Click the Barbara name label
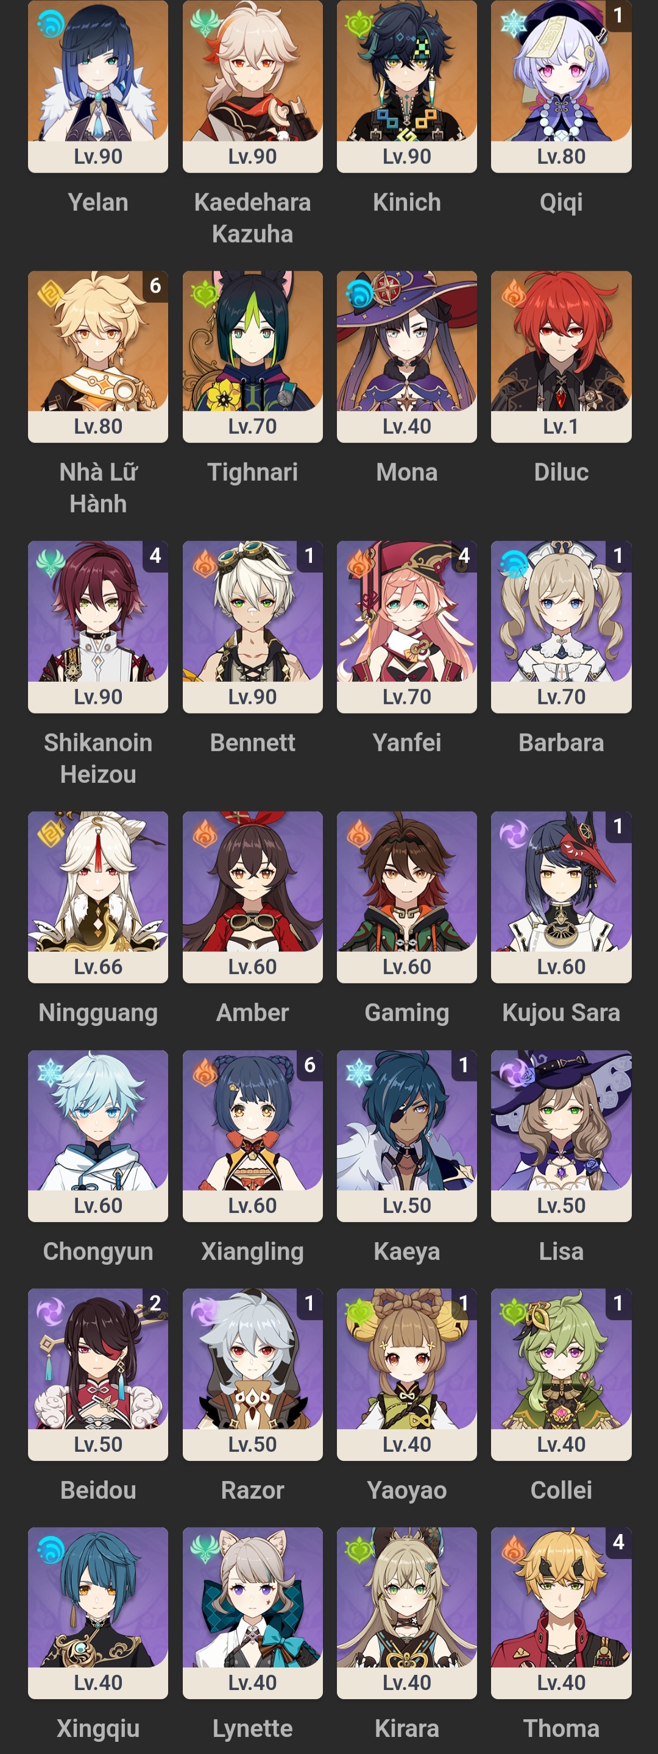 (x=561, y=743)
